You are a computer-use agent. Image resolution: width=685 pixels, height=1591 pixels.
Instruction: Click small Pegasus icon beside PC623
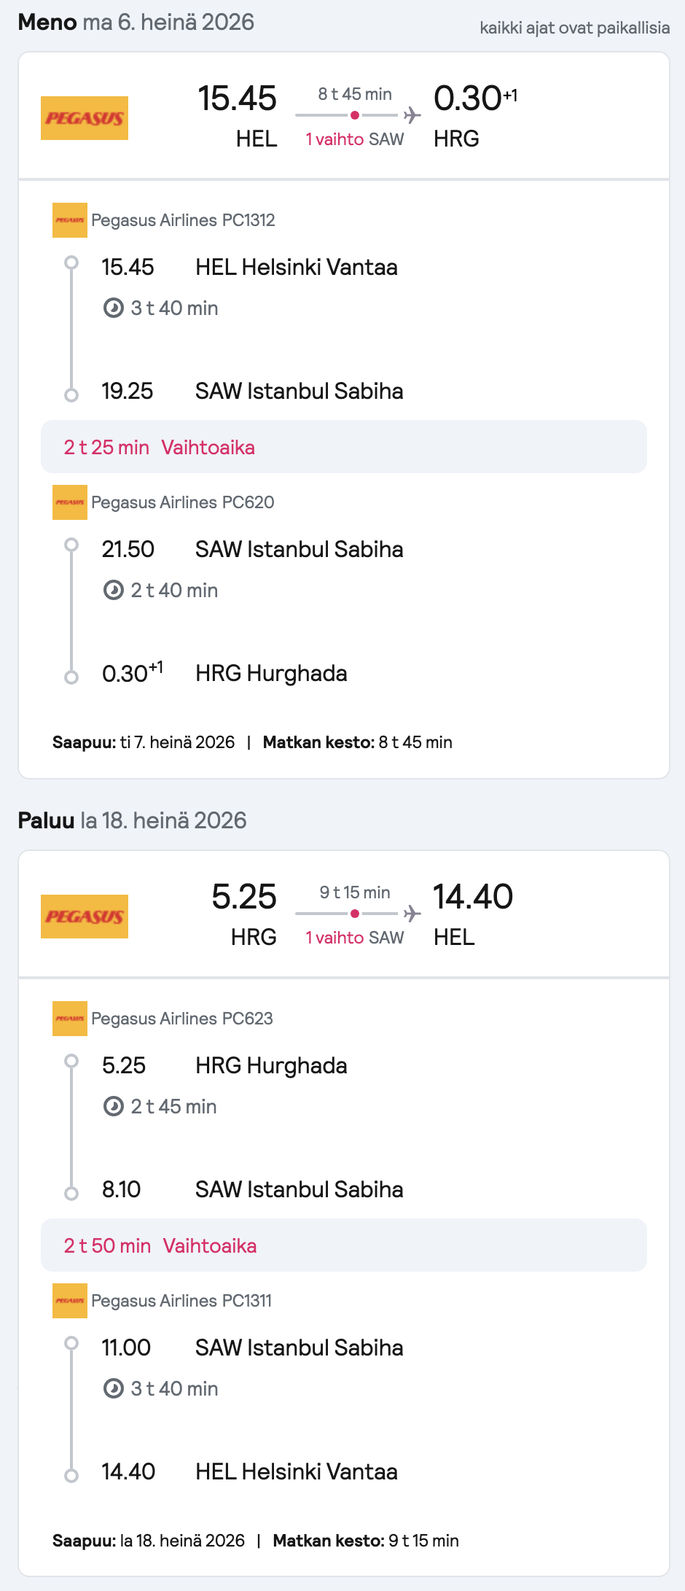(70, 1019)
